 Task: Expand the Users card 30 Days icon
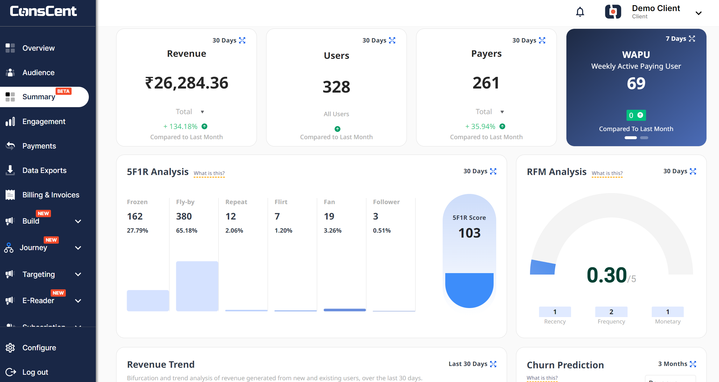coord(392,40)
